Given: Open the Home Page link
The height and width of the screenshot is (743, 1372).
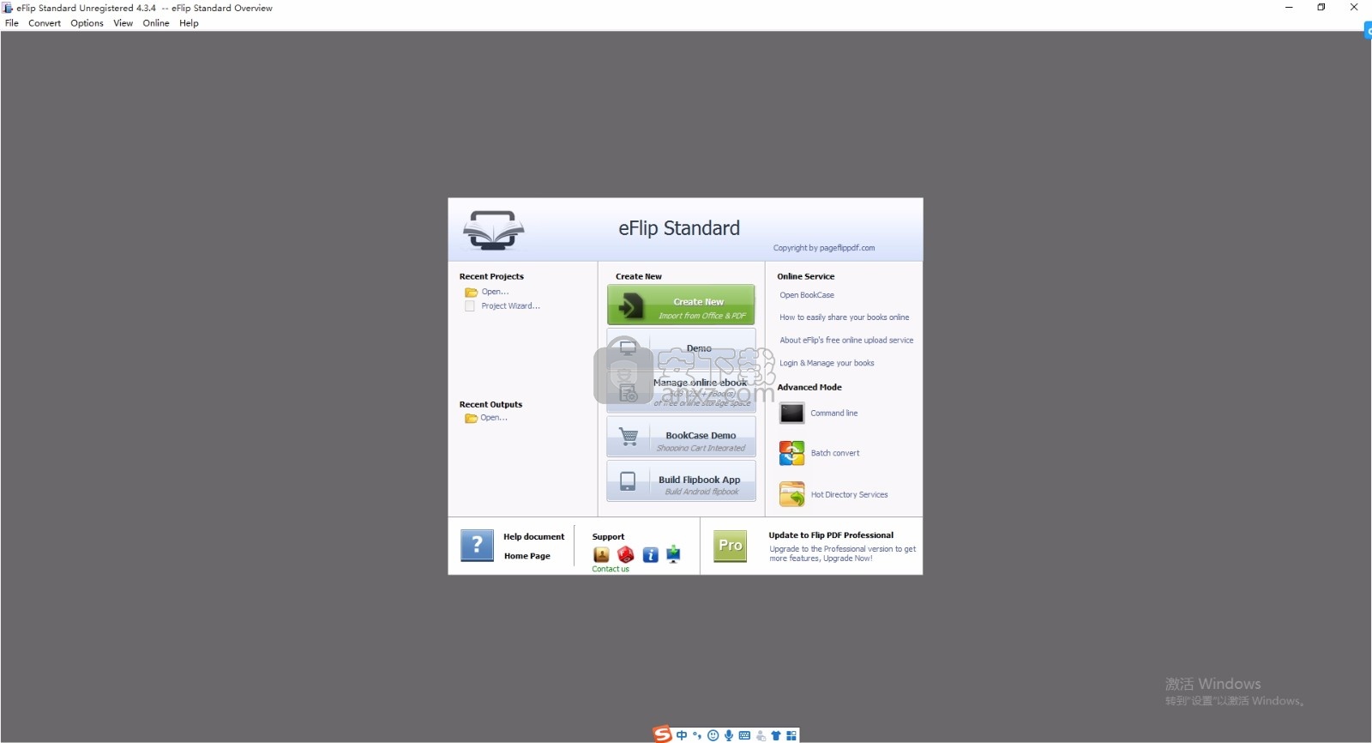Looking at the screenshot, I should 527,556.
